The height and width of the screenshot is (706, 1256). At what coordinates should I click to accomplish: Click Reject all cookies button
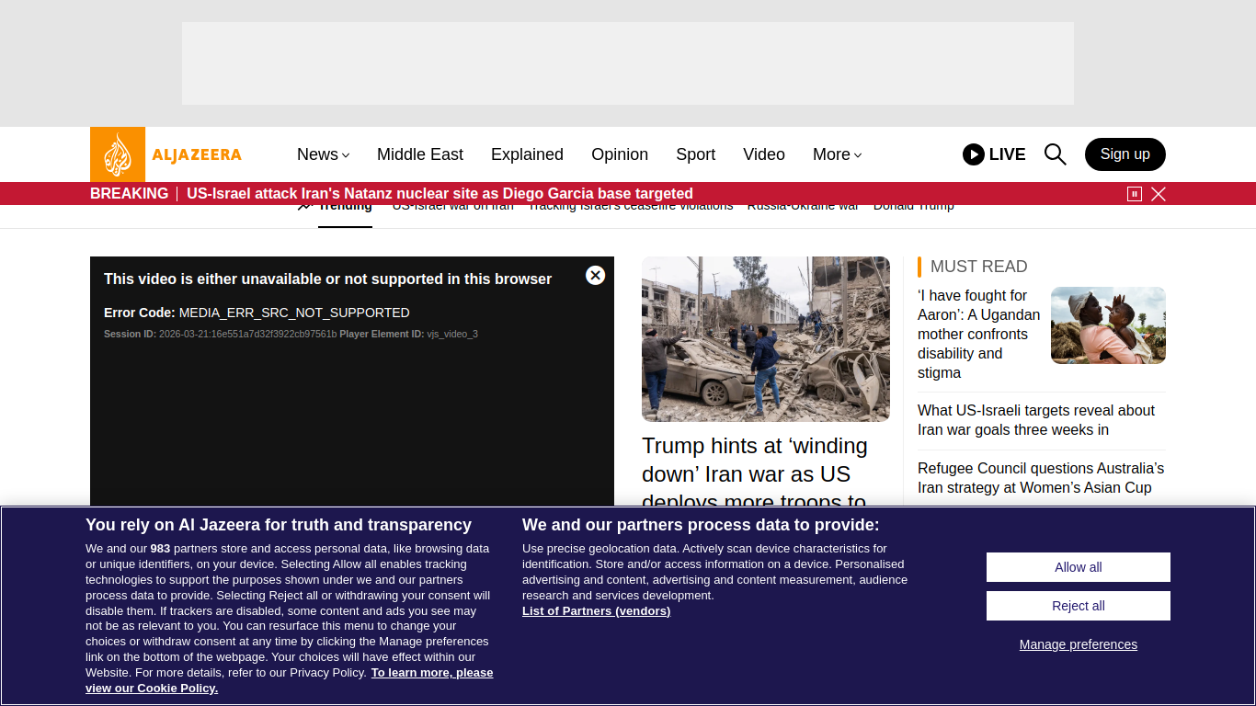click(1079, 606)
